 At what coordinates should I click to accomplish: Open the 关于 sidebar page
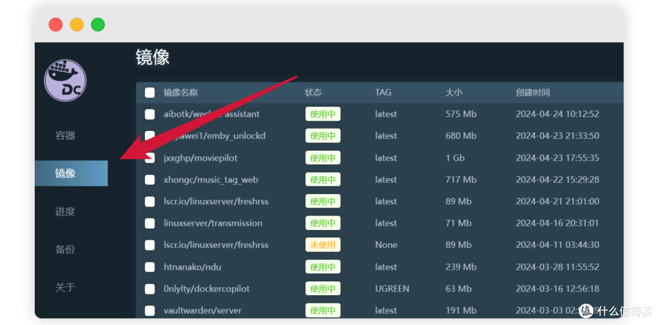point(65,287)
